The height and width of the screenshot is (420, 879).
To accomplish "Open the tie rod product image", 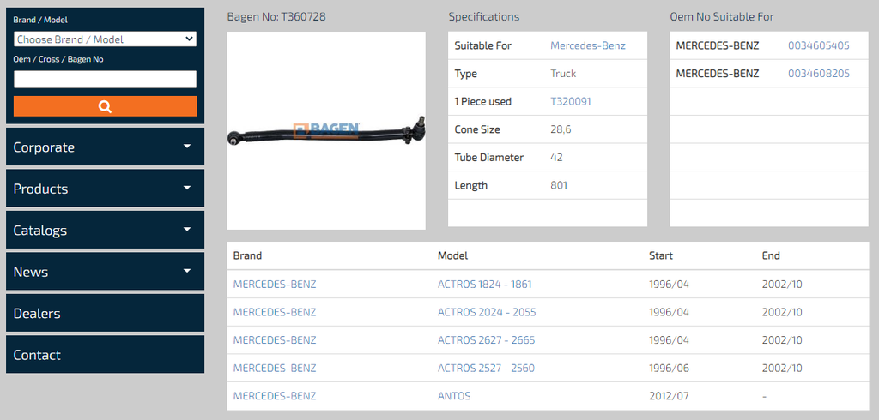I will [x=326, y=130].
